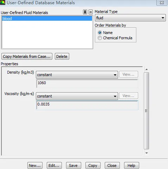Open the Density method dropdown
The width and height of the screenshot is (168, 169).
(77, 75)
